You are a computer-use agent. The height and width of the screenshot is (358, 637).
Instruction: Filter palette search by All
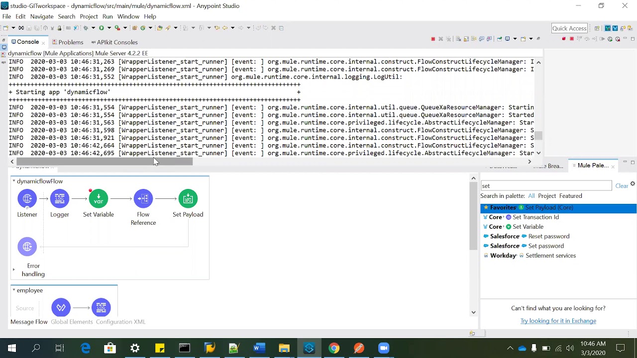click(531, 196)
